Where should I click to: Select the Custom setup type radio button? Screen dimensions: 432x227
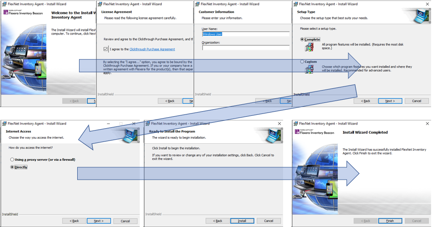click(302, 62)
